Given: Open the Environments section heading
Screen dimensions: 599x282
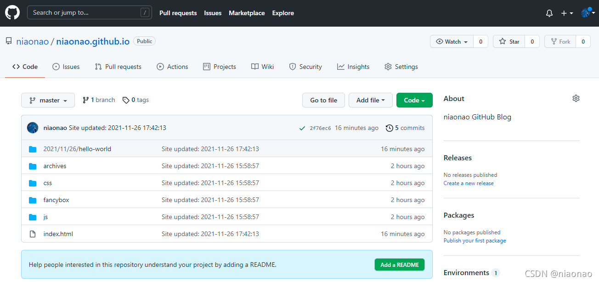Looking at the screenshot, I should pyautogui.click(x=466, y=272).
